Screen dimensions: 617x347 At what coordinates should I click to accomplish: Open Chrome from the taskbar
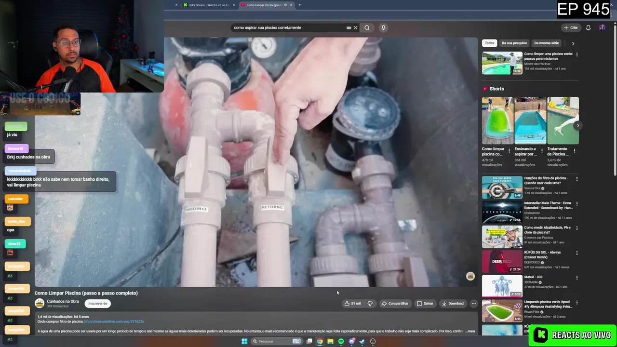coord(320,341)
